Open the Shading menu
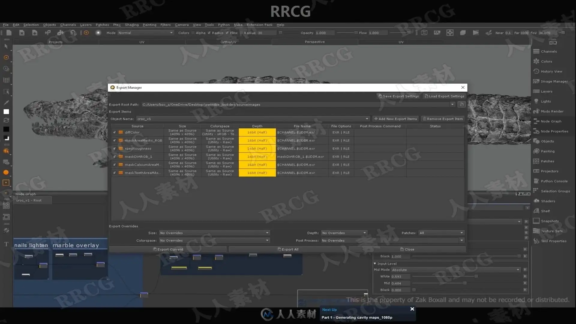Screen dimensions: 576x324 (132, 25)
